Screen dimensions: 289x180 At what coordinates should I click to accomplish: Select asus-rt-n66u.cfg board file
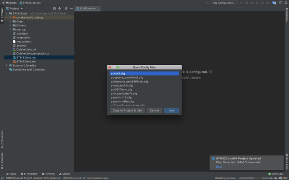[144, 102]
